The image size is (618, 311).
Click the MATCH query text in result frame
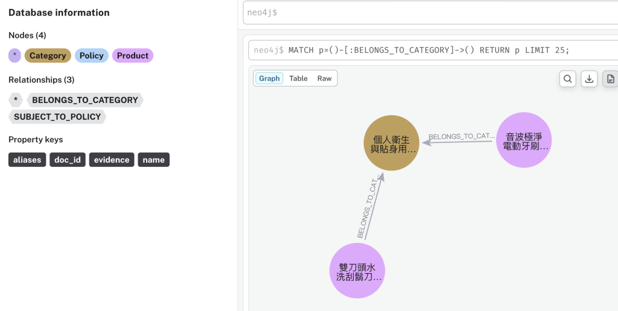429,51
